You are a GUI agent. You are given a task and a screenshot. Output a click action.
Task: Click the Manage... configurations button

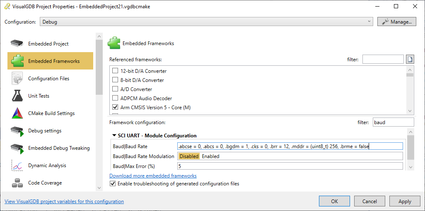[396, 22]
